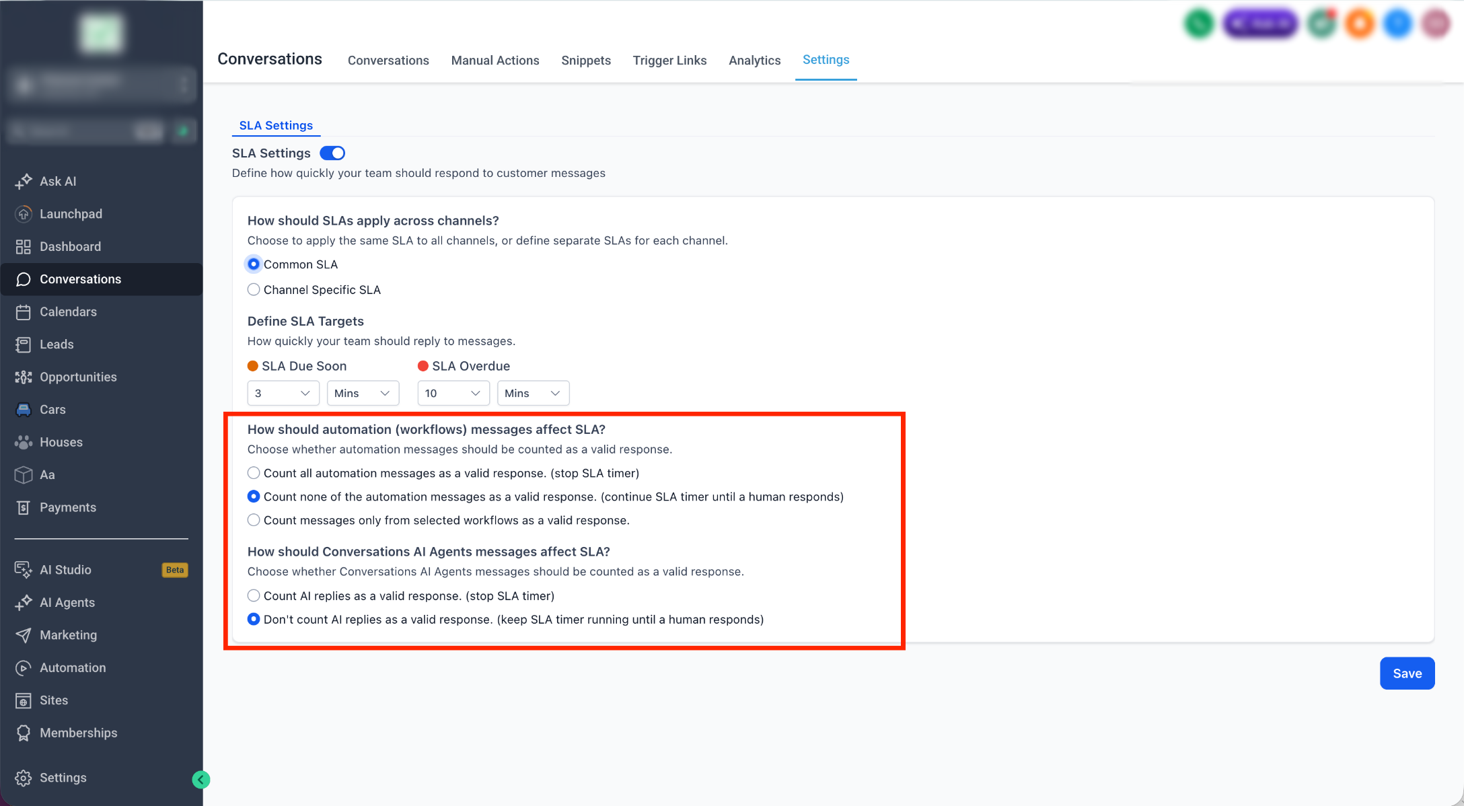The image size is (1464, 806).
Task: Open the Dashboard grid icon
Action: point(24,247)
